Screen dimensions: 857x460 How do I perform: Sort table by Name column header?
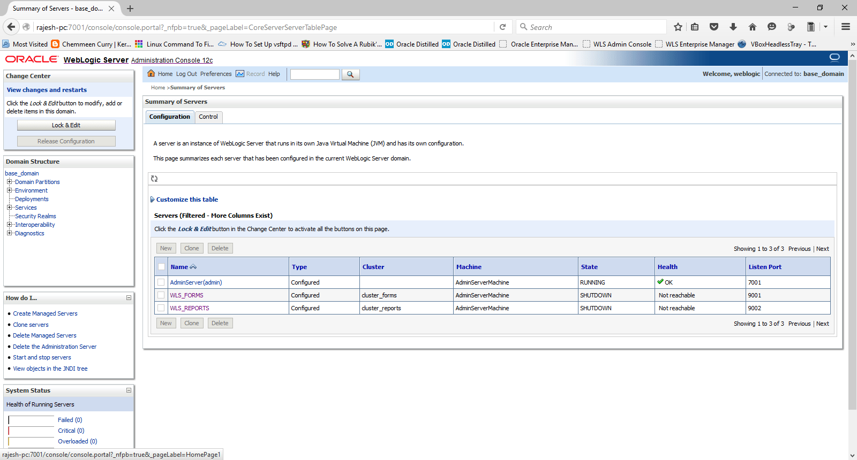pos(179,267)
